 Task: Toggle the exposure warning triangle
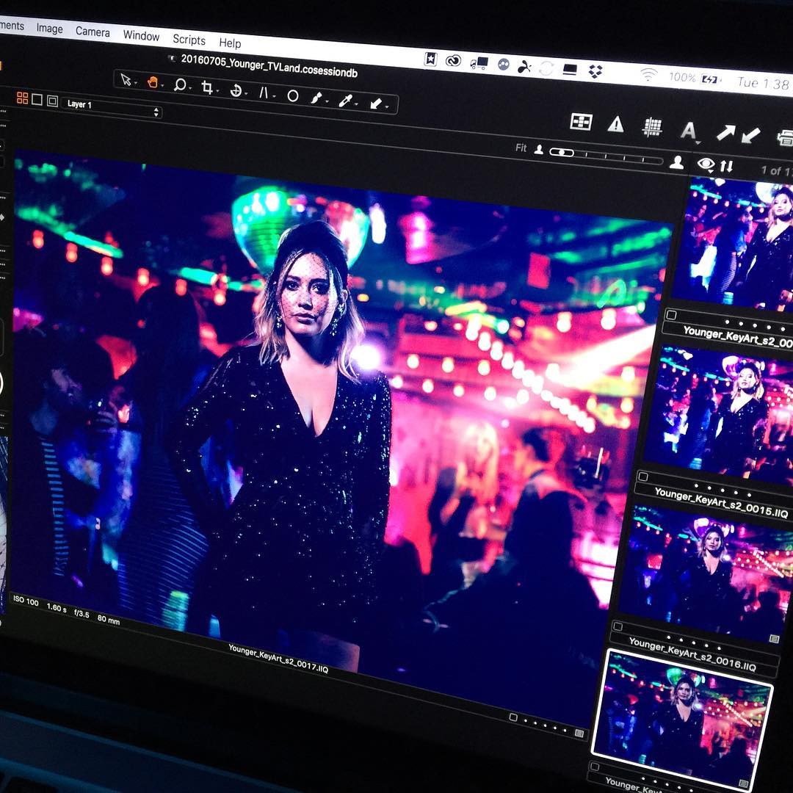pos(615,124)
